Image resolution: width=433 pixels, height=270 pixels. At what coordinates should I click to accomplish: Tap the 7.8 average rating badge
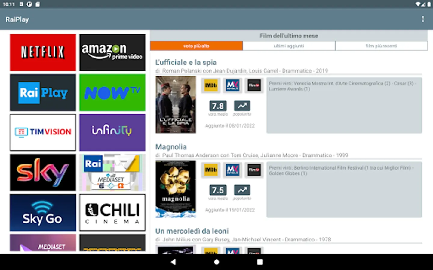point(218,106)
